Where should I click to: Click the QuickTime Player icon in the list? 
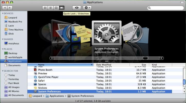pos(35,77)
